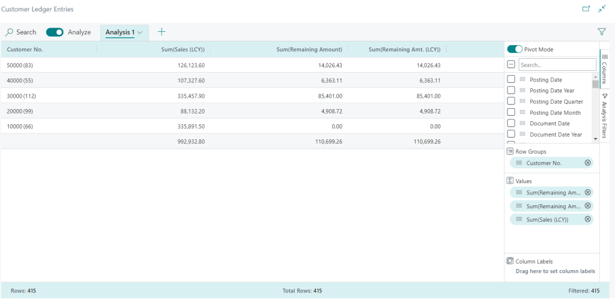
Task: Click the Customer No. column header
Action: tap(25, 49)
